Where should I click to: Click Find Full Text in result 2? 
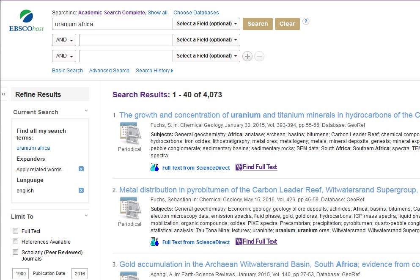pyautogui.click(x=260, y=242)
